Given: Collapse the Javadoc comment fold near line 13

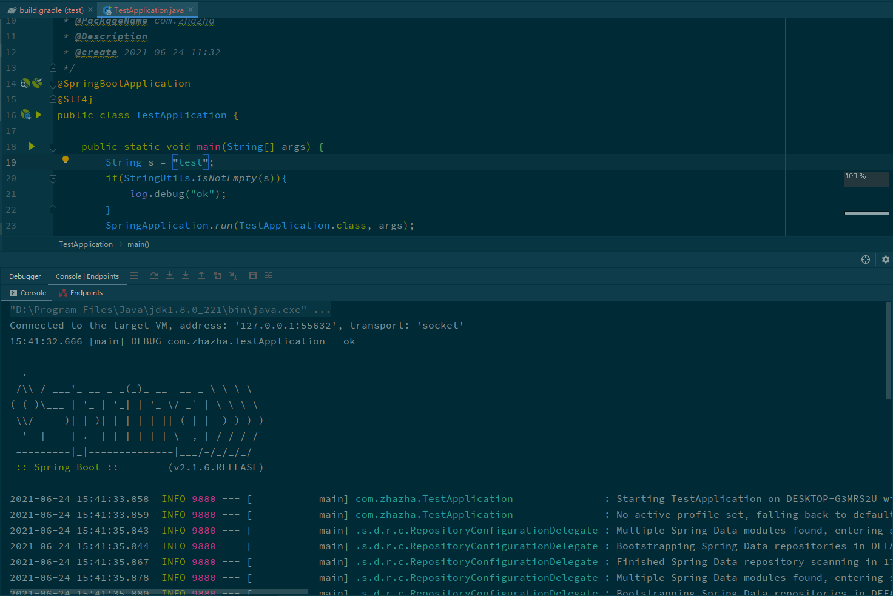Looking at the screenshot, I should pyautogui.click(x=52, y=67).
